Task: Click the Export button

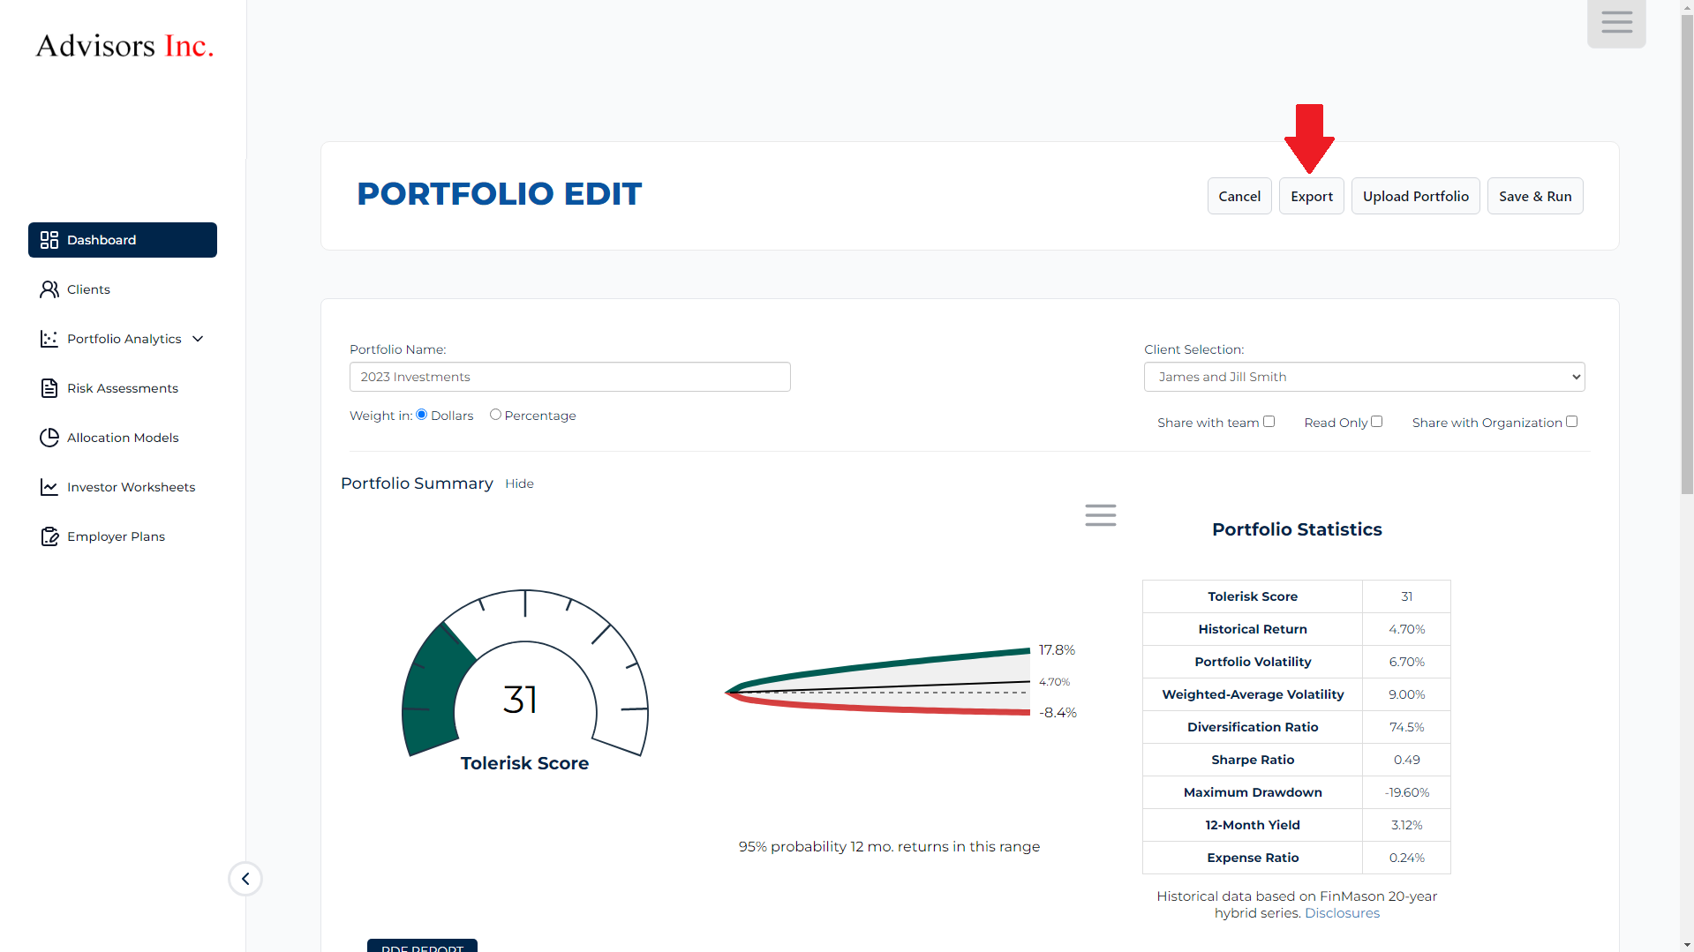Action: (1311, 196)
